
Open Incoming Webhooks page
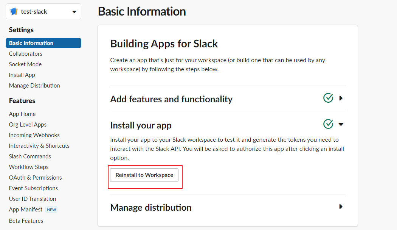[x=34, y=135]
